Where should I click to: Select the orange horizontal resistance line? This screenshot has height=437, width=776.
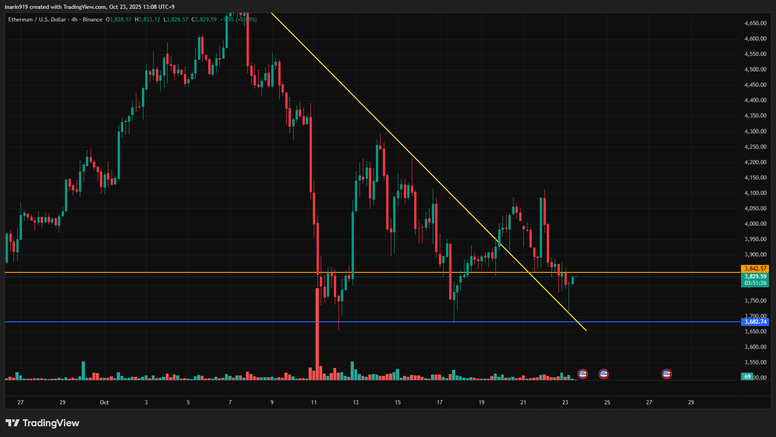[187, 272]
